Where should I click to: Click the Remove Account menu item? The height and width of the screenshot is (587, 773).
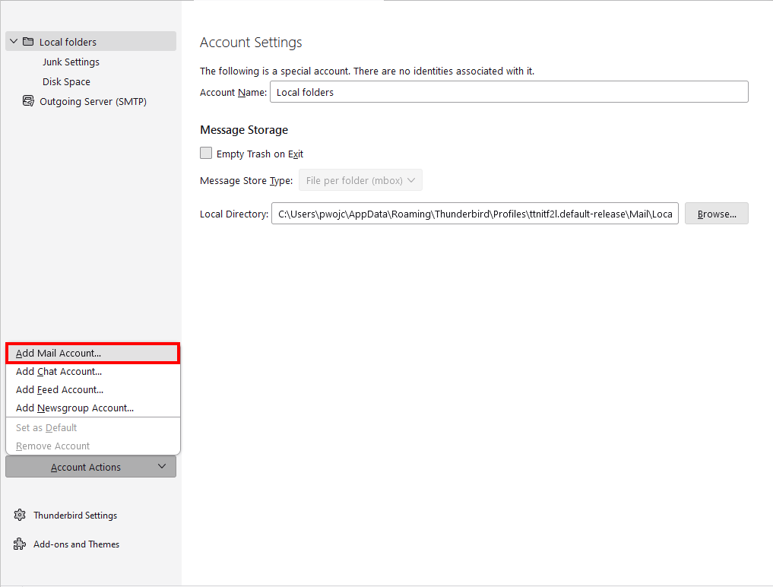(52, 446)
